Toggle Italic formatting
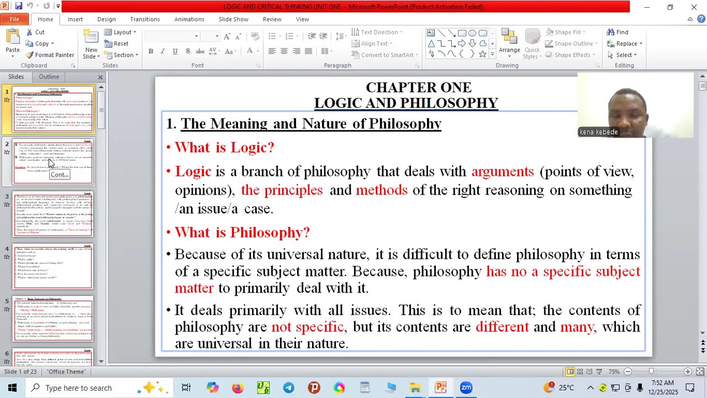 tap(163, 51)
